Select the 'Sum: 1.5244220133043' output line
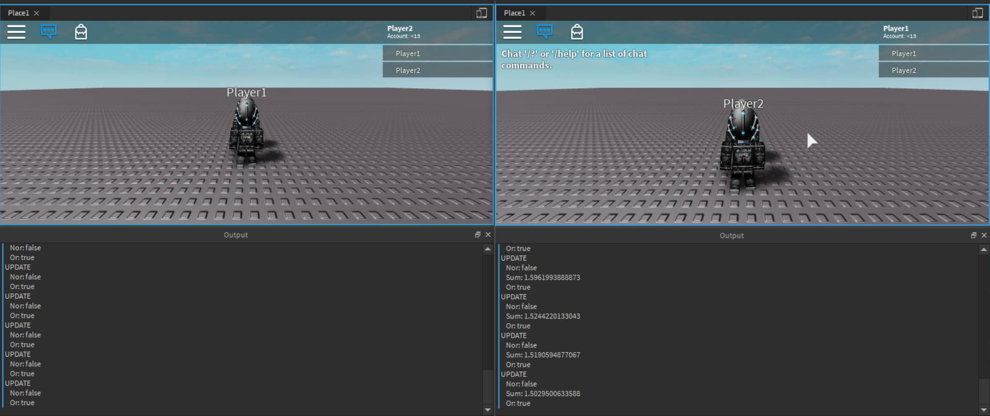This screenshot has height=416, width=990. coord(543,316)
